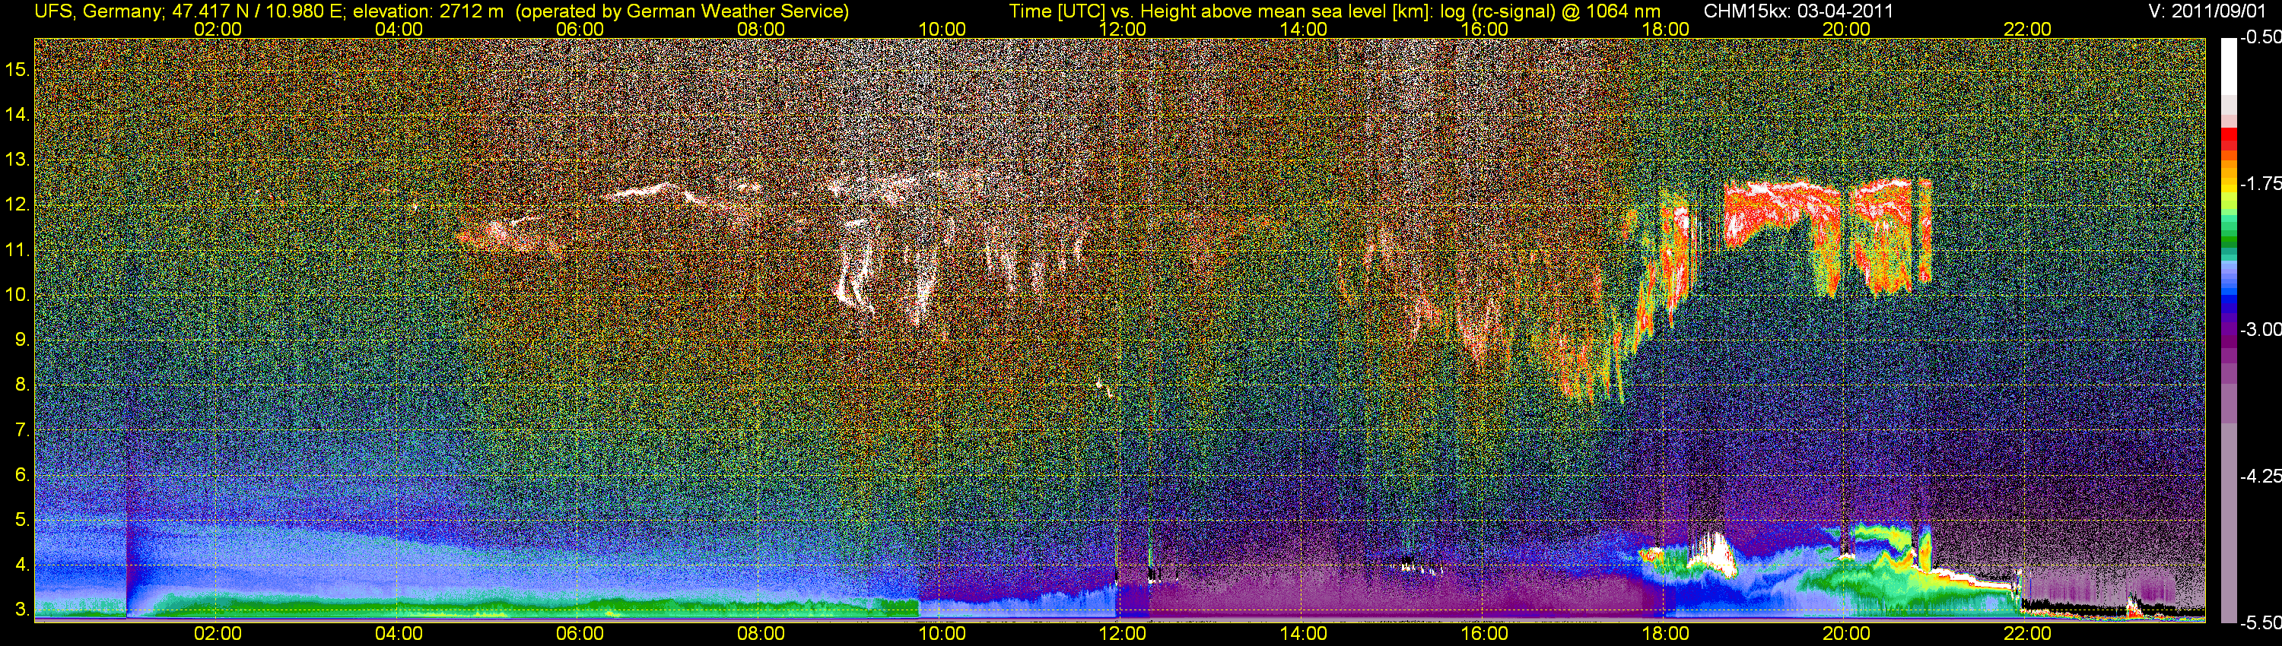Click the -4.25 colorbar scale value
The height and width of the screenshot is (646, 2282).
coord(2260,476)
